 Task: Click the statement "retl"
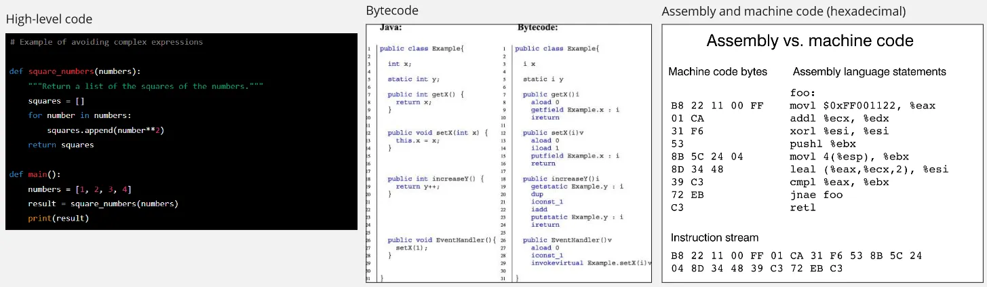point(803,208)
